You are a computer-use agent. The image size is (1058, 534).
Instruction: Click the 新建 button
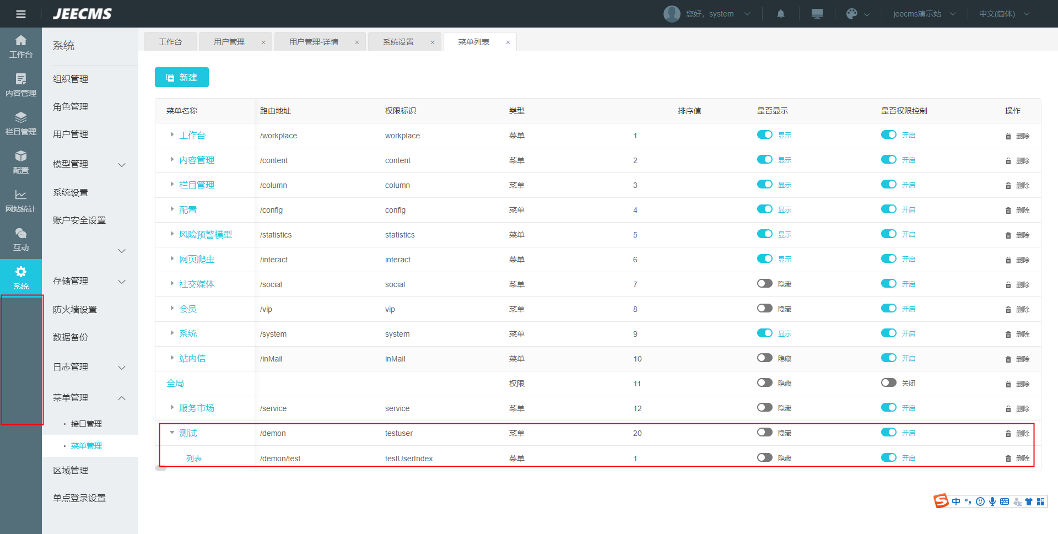(181, 78)
